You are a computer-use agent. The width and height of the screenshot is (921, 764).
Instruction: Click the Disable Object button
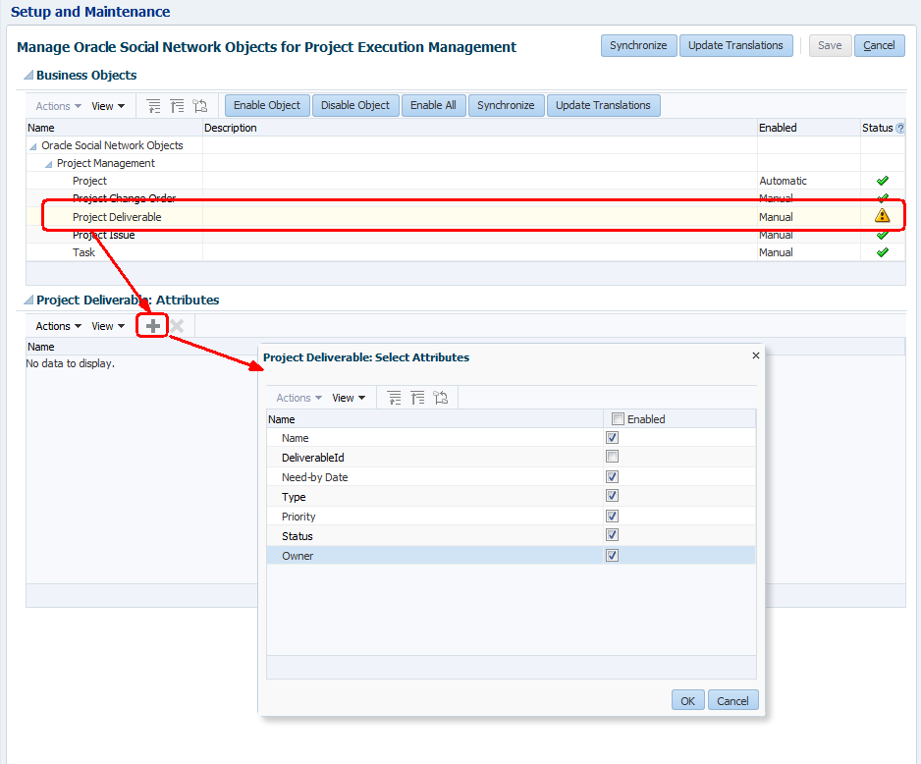coord(355,106)
